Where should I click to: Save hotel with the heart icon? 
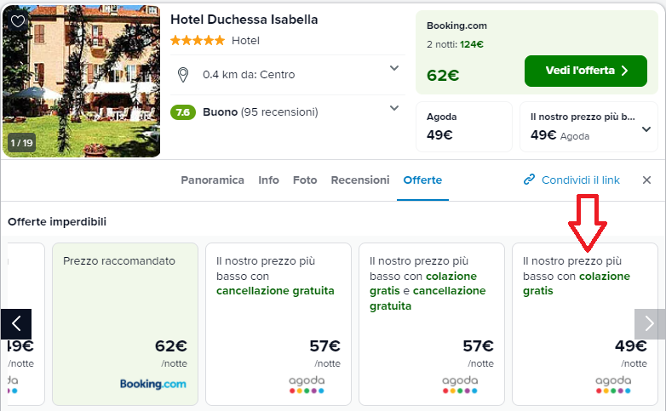coord(18,21)
